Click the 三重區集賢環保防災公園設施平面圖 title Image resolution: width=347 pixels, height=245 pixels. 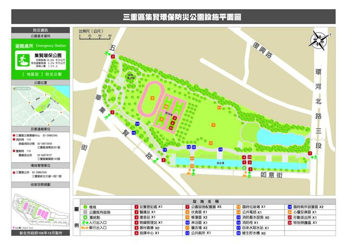click(182, 17)
